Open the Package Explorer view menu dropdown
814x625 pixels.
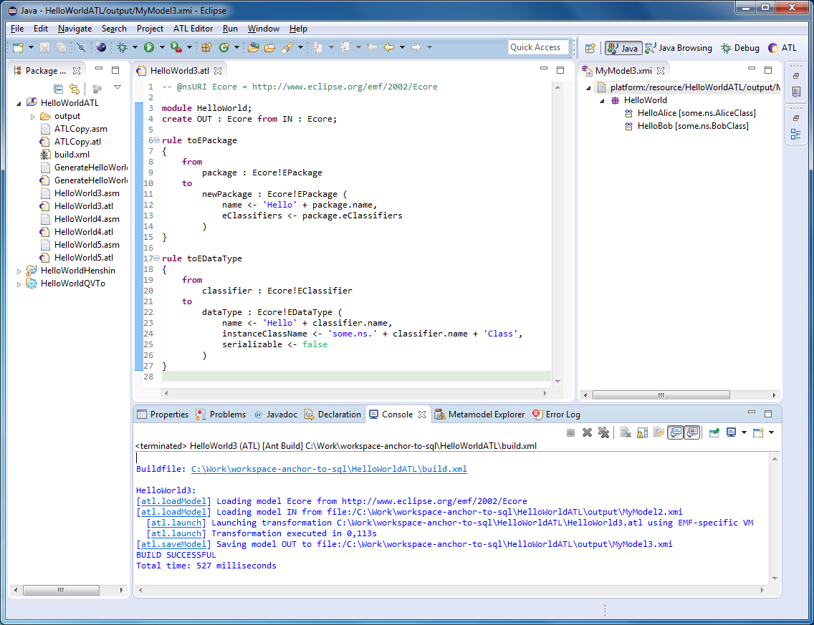118,87
